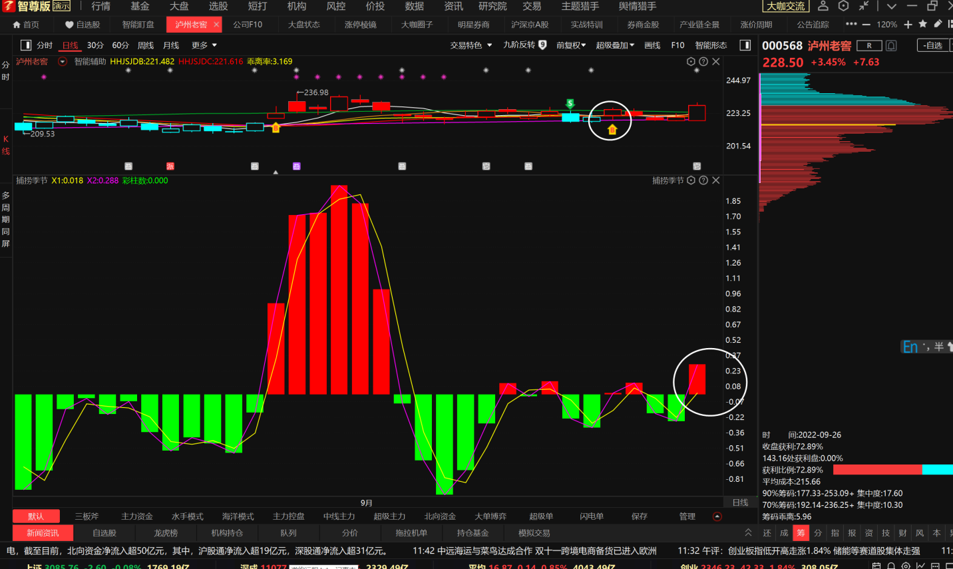Toggle the 日线 daily period view
Screen dimensions: 953x569
[70, 45]
